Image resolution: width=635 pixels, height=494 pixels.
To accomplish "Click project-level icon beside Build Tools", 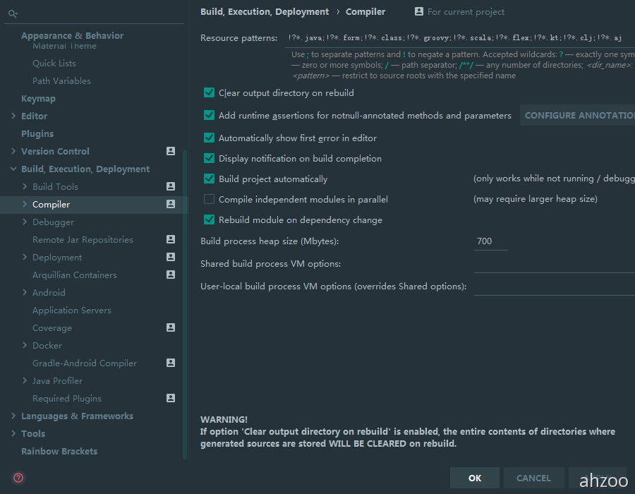I will click(x=170, y=186).
